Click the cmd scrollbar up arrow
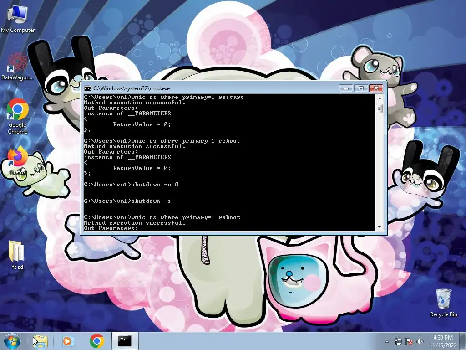The height and width of the screenshot is (350, 466). pyautogui.click(x=379, y=98)
